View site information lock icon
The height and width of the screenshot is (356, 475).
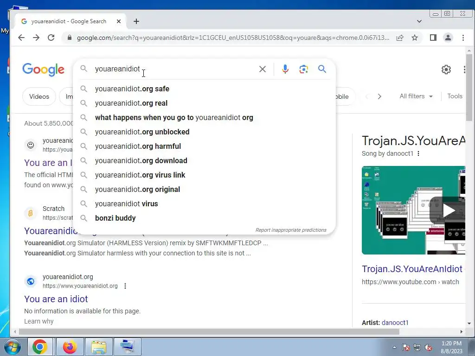(70, 38)
